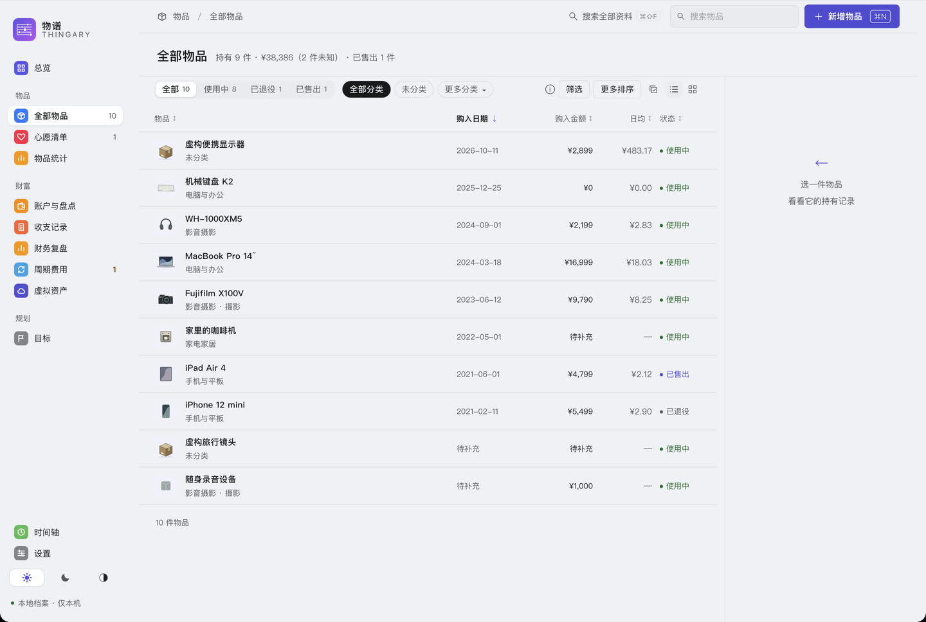This screenshot has height=622, width=926.
Task: Enable light theme sun toggle
Action: pos(27,578)
